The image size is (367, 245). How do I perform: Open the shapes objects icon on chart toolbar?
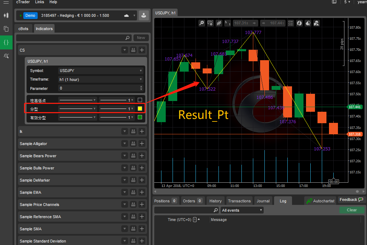pos(316,23)
